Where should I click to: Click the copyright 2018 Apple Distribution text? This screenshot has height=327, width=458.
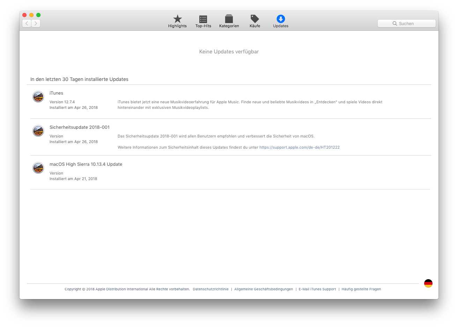coord(127,289)
